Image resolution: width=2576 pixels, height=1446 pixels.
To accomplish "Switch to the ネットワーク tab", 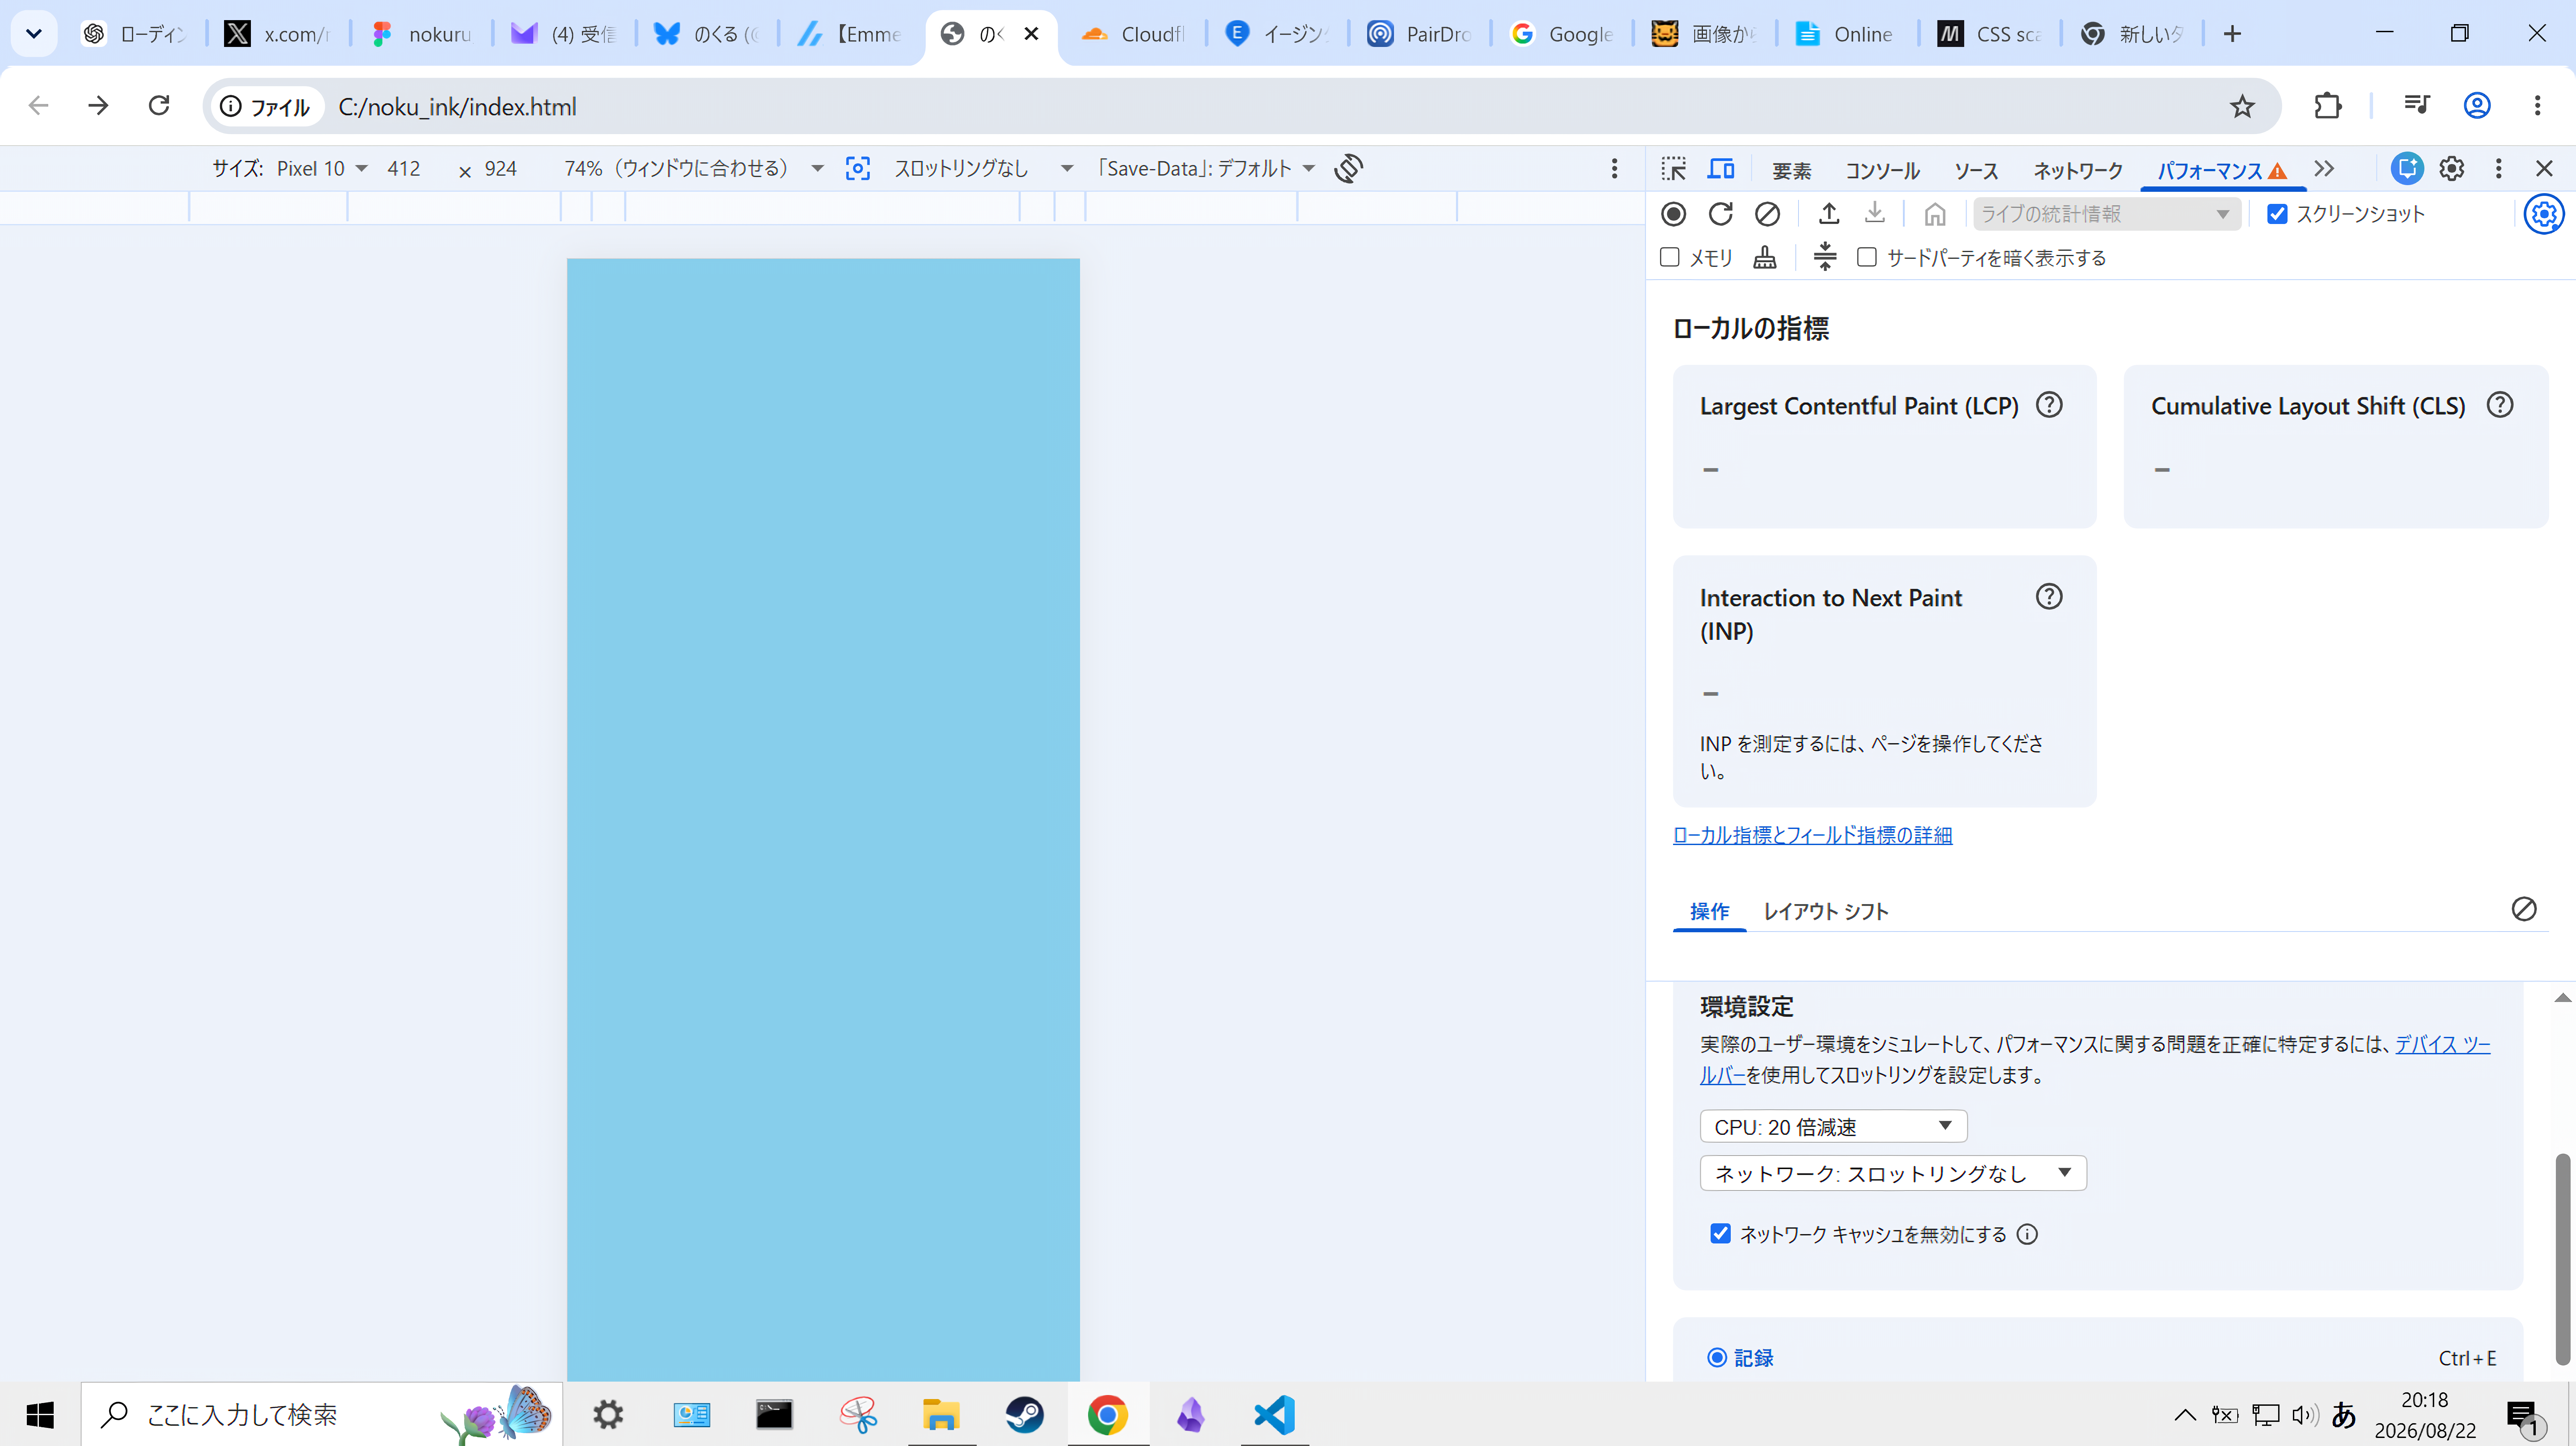I will [x=2078, y=171].
